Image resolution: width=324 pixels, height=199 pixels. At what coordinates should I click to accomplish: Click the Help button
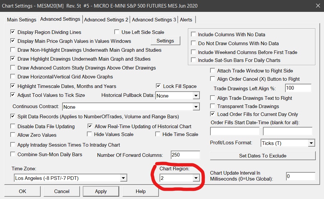(x=140, y=191)
